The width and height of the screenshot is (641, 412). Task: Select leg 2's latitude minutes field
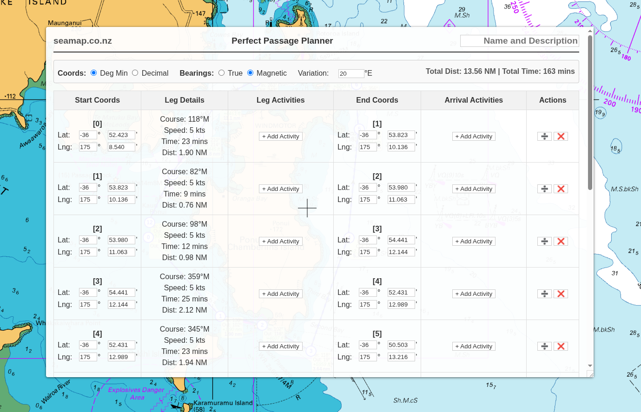(122, 240)
